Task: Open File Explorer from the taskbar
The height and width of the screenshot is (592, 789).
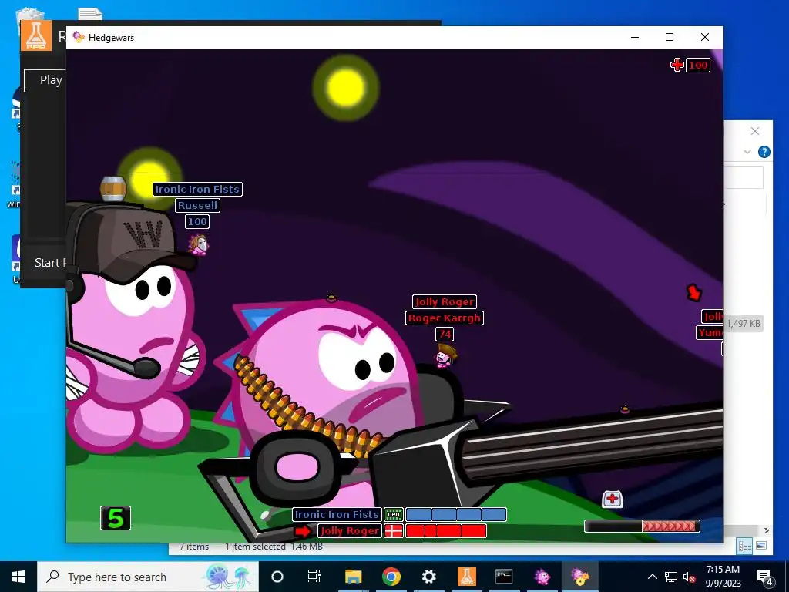Action: [353, 577]
